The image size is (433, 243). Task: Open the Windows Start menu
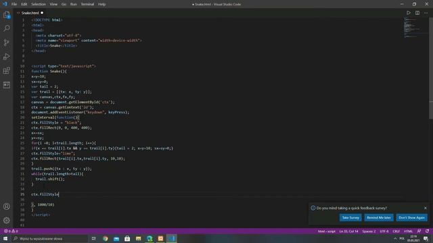coord(5,238)
